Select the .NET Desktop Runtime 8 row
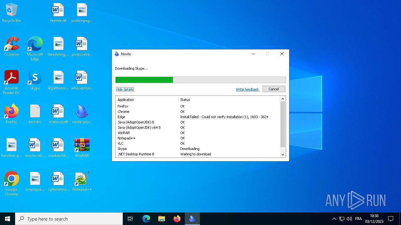The height and width of the screenshot is (225, 401). pos(198,154)
